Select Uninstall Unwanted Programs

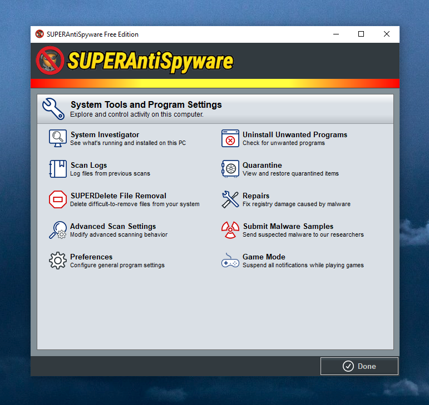(x=295, y=134)
